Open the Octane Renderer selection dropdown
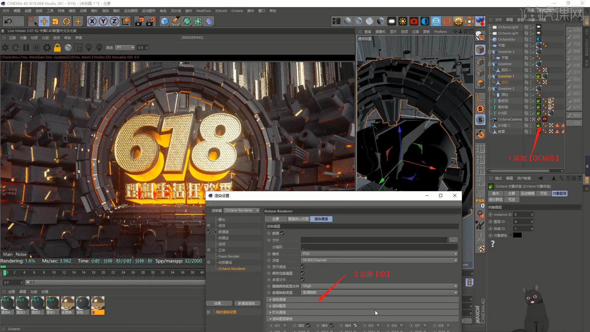The height and width of the screenshot is (332, 590). [242, 210]
